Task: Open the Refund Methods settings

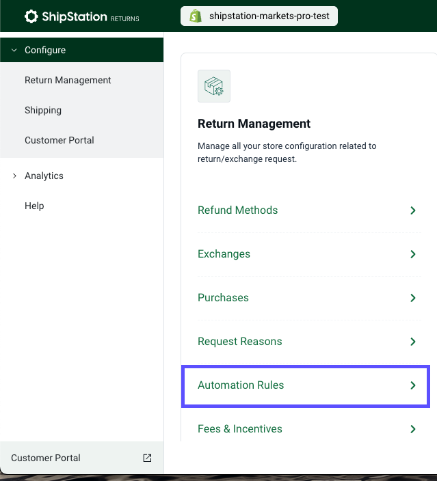Action: pyautogui.click(x=238, y=210)
